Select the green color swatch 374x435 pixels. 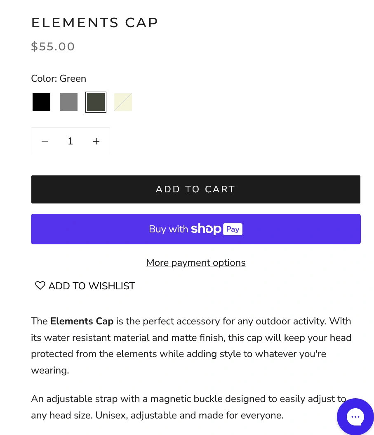click(96, 102)
